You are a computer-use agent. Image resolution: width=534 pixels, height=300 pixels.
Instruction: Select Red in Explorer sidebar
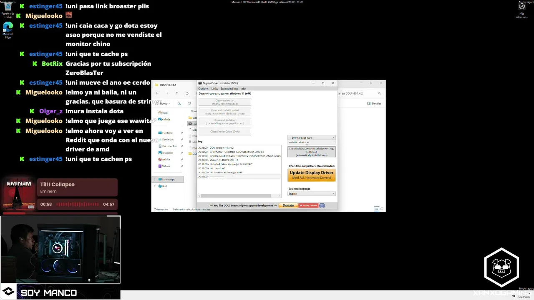coord(162,186)
